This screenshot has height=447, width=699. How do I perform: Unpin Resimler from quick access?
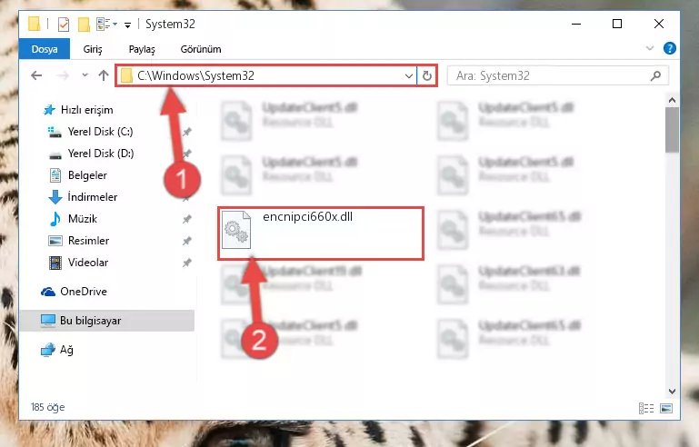[186, 241]
